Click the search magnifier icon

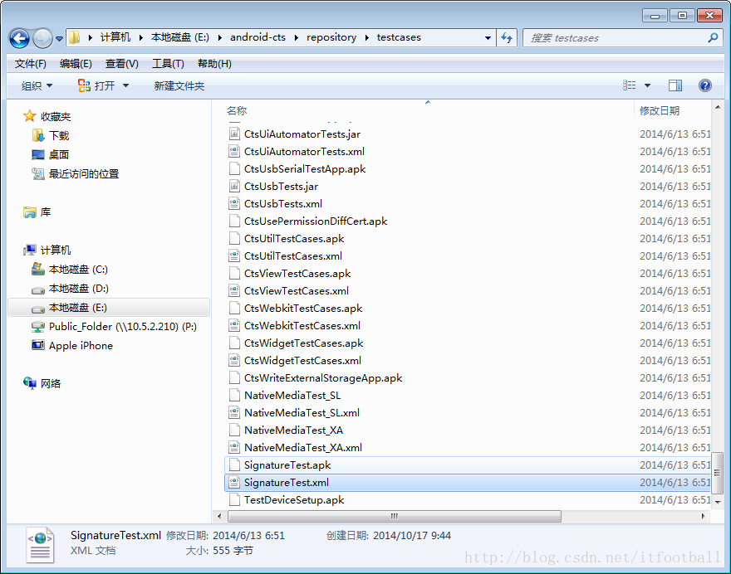click(x=713, y=37)
